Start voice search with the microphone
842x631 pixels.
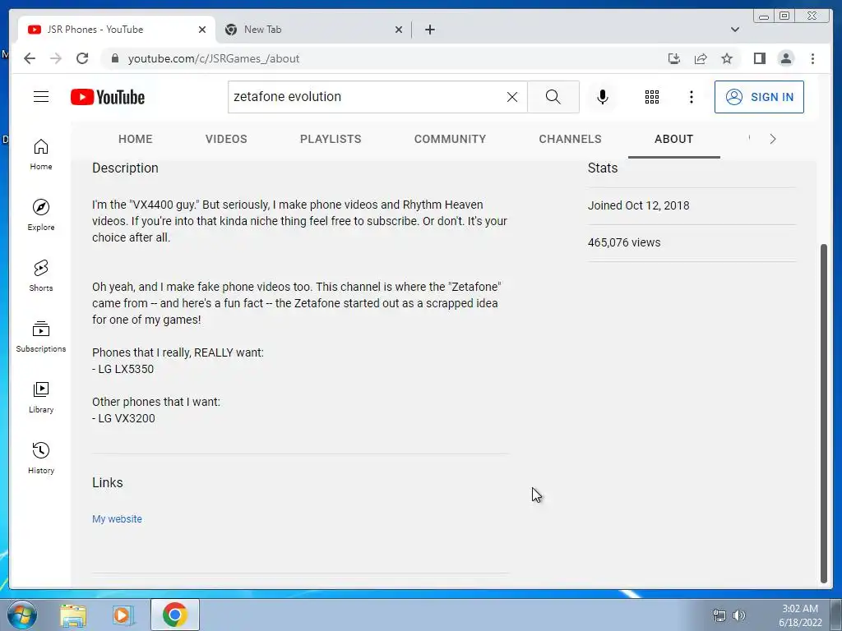[x=603, y=97]
